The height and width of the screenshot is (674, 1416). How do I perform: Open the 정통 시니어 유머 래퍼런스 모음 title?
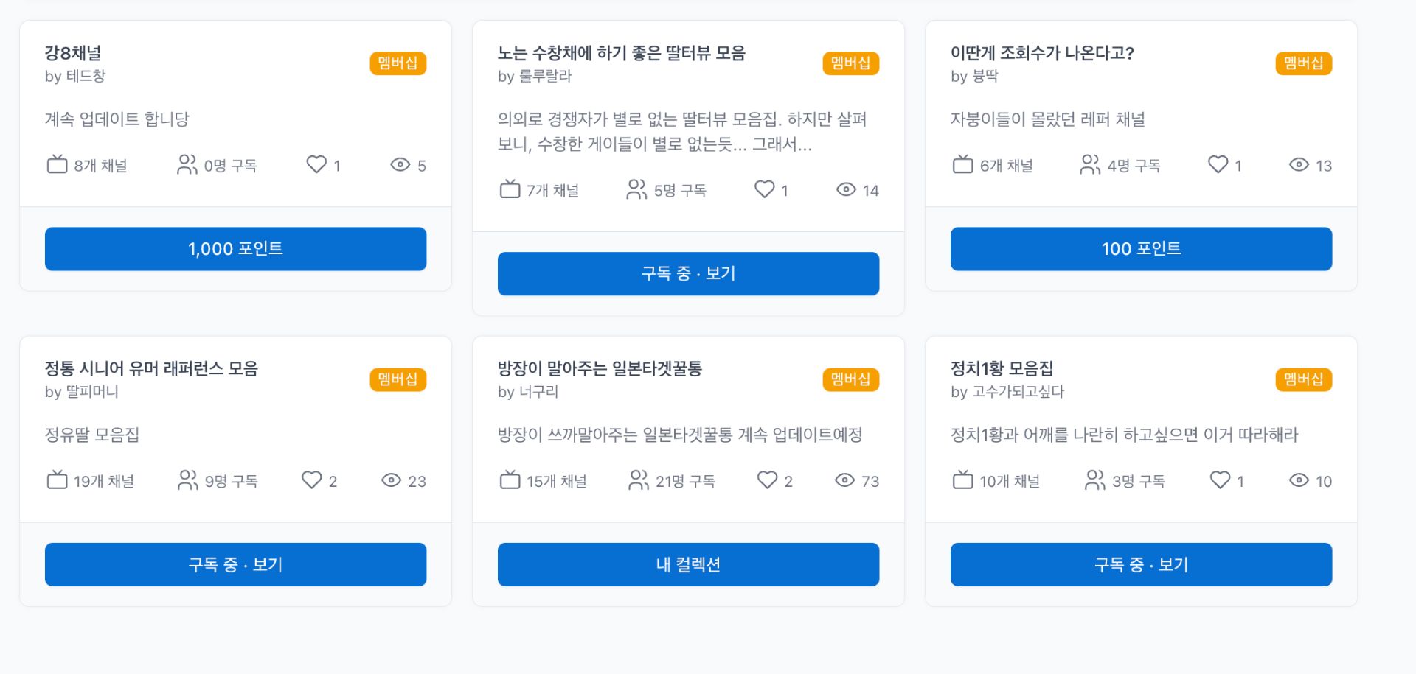151,368
